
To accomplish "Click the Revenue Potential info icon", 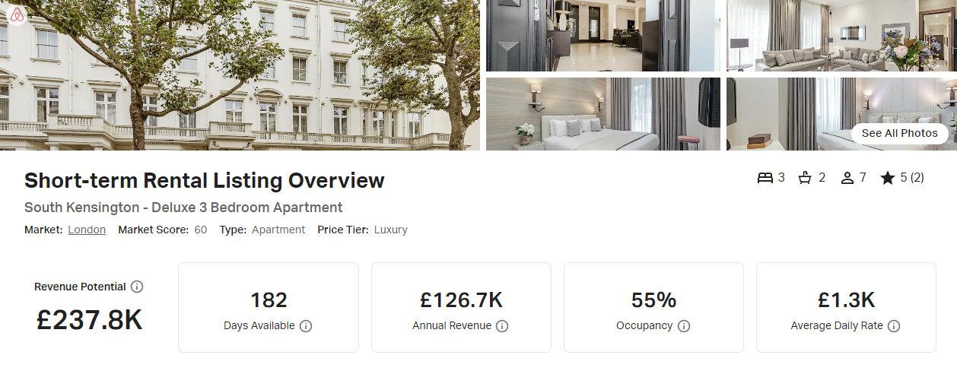I will (137, 287).
